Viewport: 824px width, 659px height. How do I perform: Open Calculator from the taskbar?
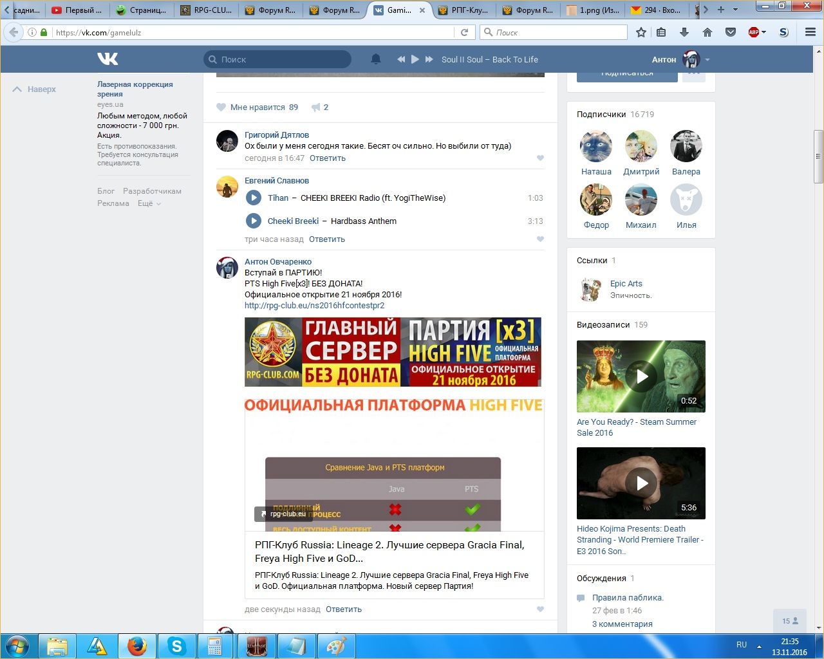coord(215,646)
